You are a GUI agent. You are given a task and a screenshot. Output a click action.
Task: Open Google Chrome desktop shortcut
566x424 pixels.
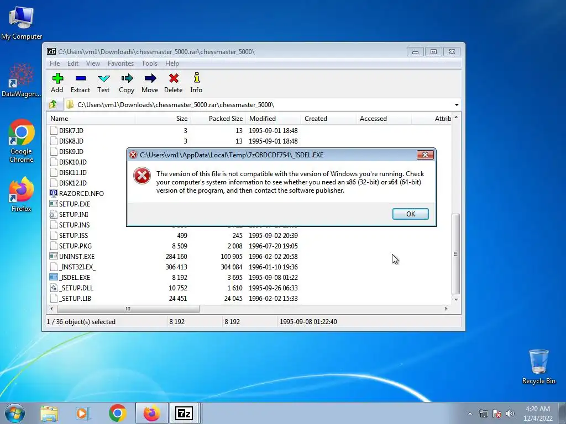[22, 141]
